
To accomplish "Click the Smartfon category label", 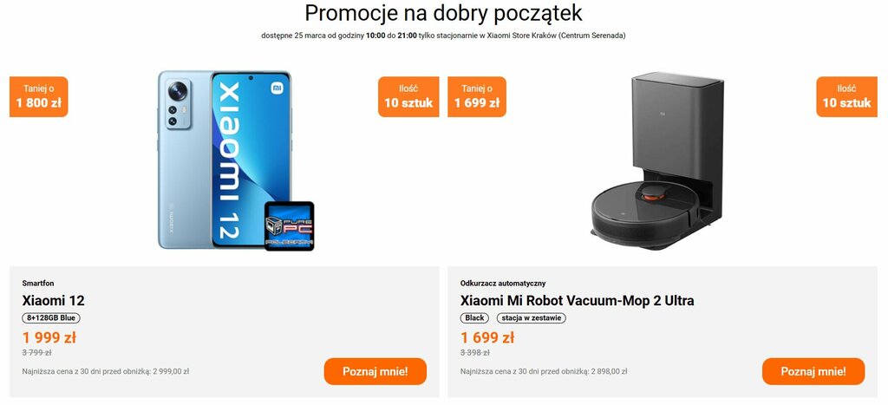I will point(38,284).
